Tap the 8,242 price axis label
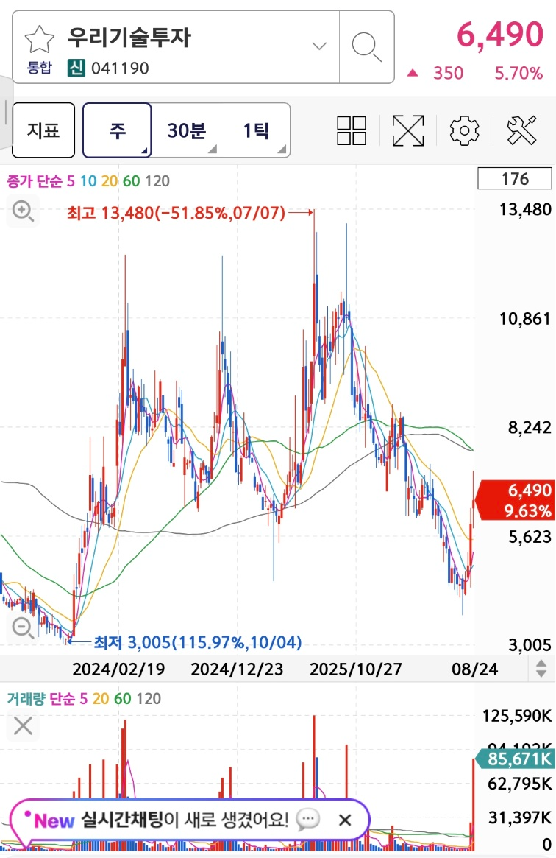This screenshot has width=556, height=858. pos(530,427)
